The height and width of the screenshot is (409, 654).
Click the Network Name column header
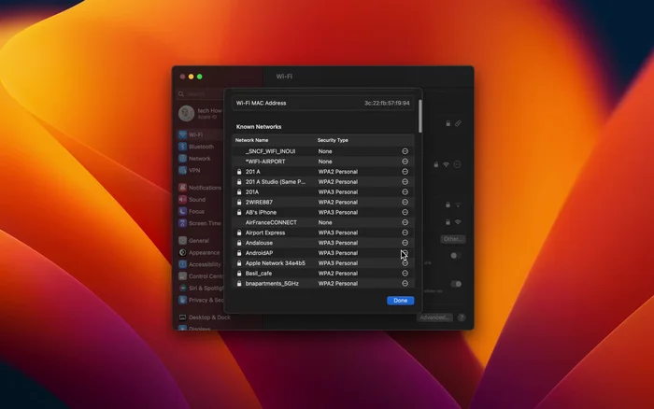coord(251,140)
